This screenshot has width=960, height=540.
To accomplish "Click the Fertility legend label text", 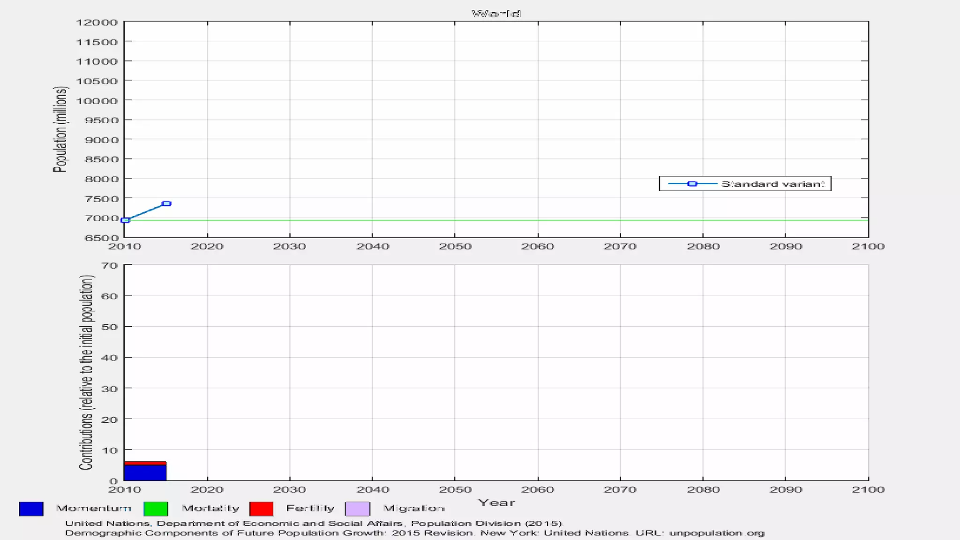I will [x=310, y=508].
